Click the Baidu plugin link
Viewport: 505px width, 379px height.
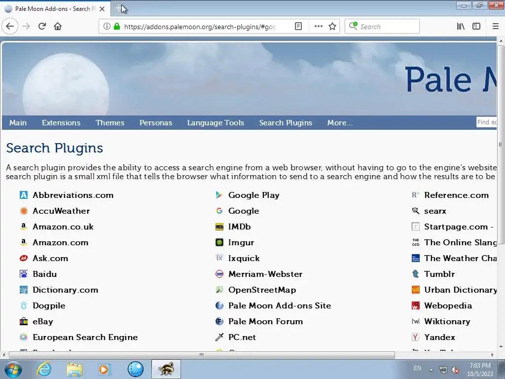[x=45, y=274]
